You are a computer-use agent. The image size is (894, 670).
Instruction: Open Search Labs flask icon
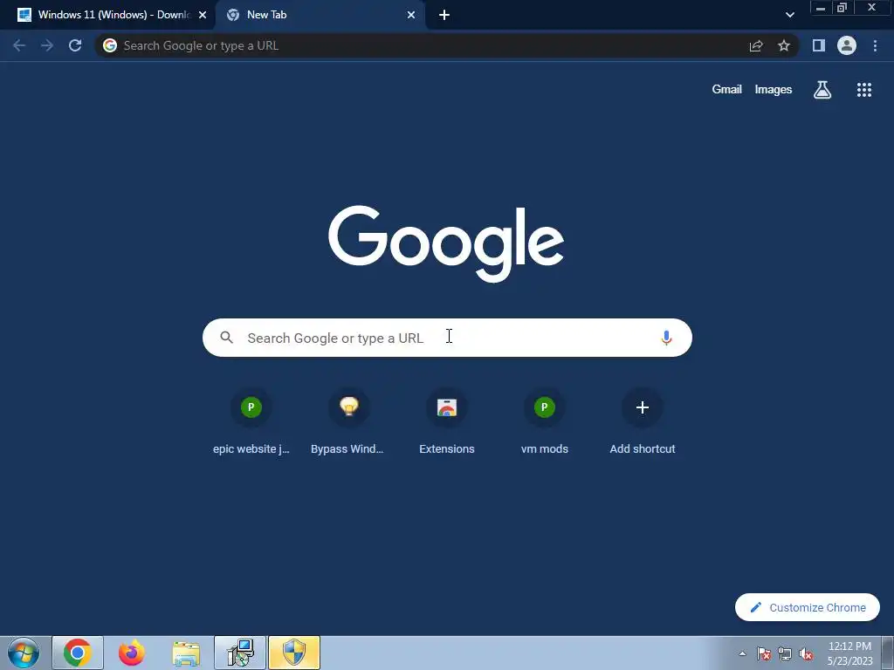coord(822,90)
